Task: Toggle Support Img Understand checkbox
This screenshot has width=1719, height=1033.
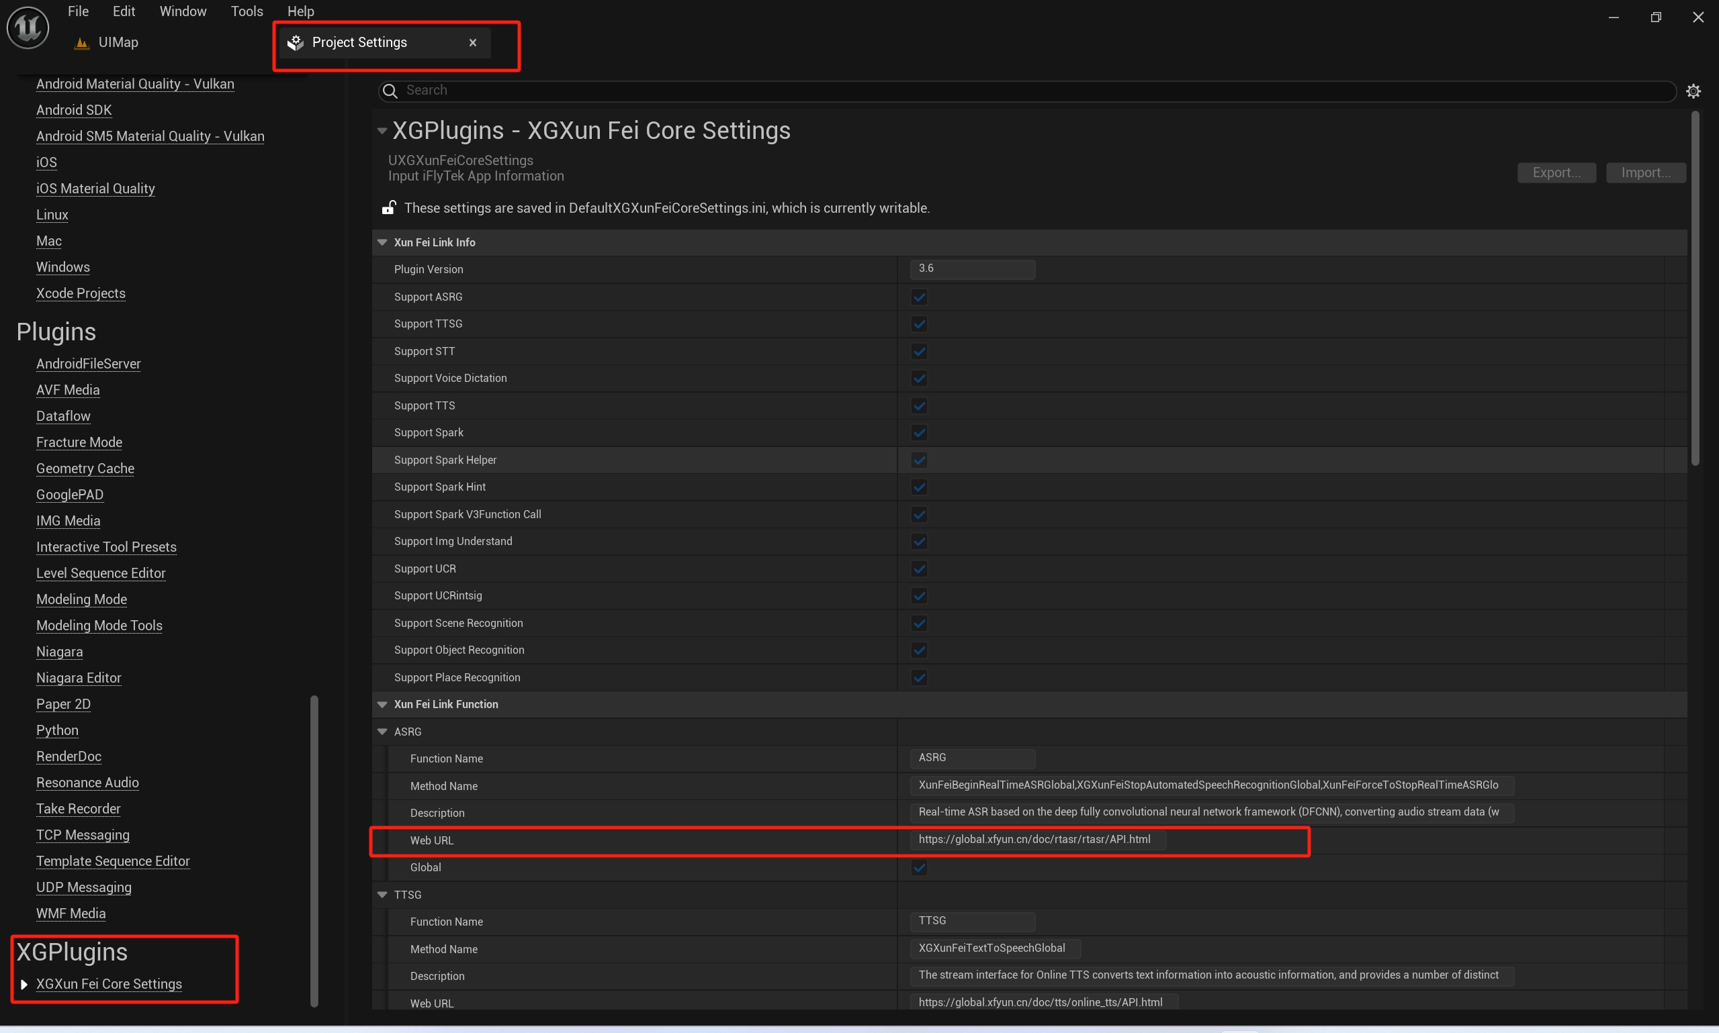Action: click(x=919, y=542)
